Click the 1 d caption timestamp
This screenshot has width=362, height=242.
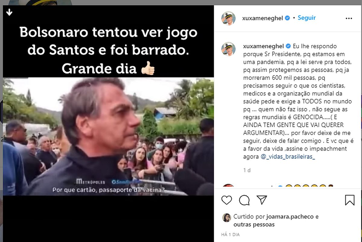(x=247, y=170)
